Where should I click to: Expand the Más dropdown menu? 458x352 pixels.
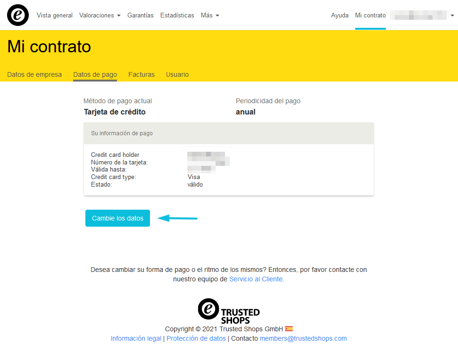click(210, 15)
